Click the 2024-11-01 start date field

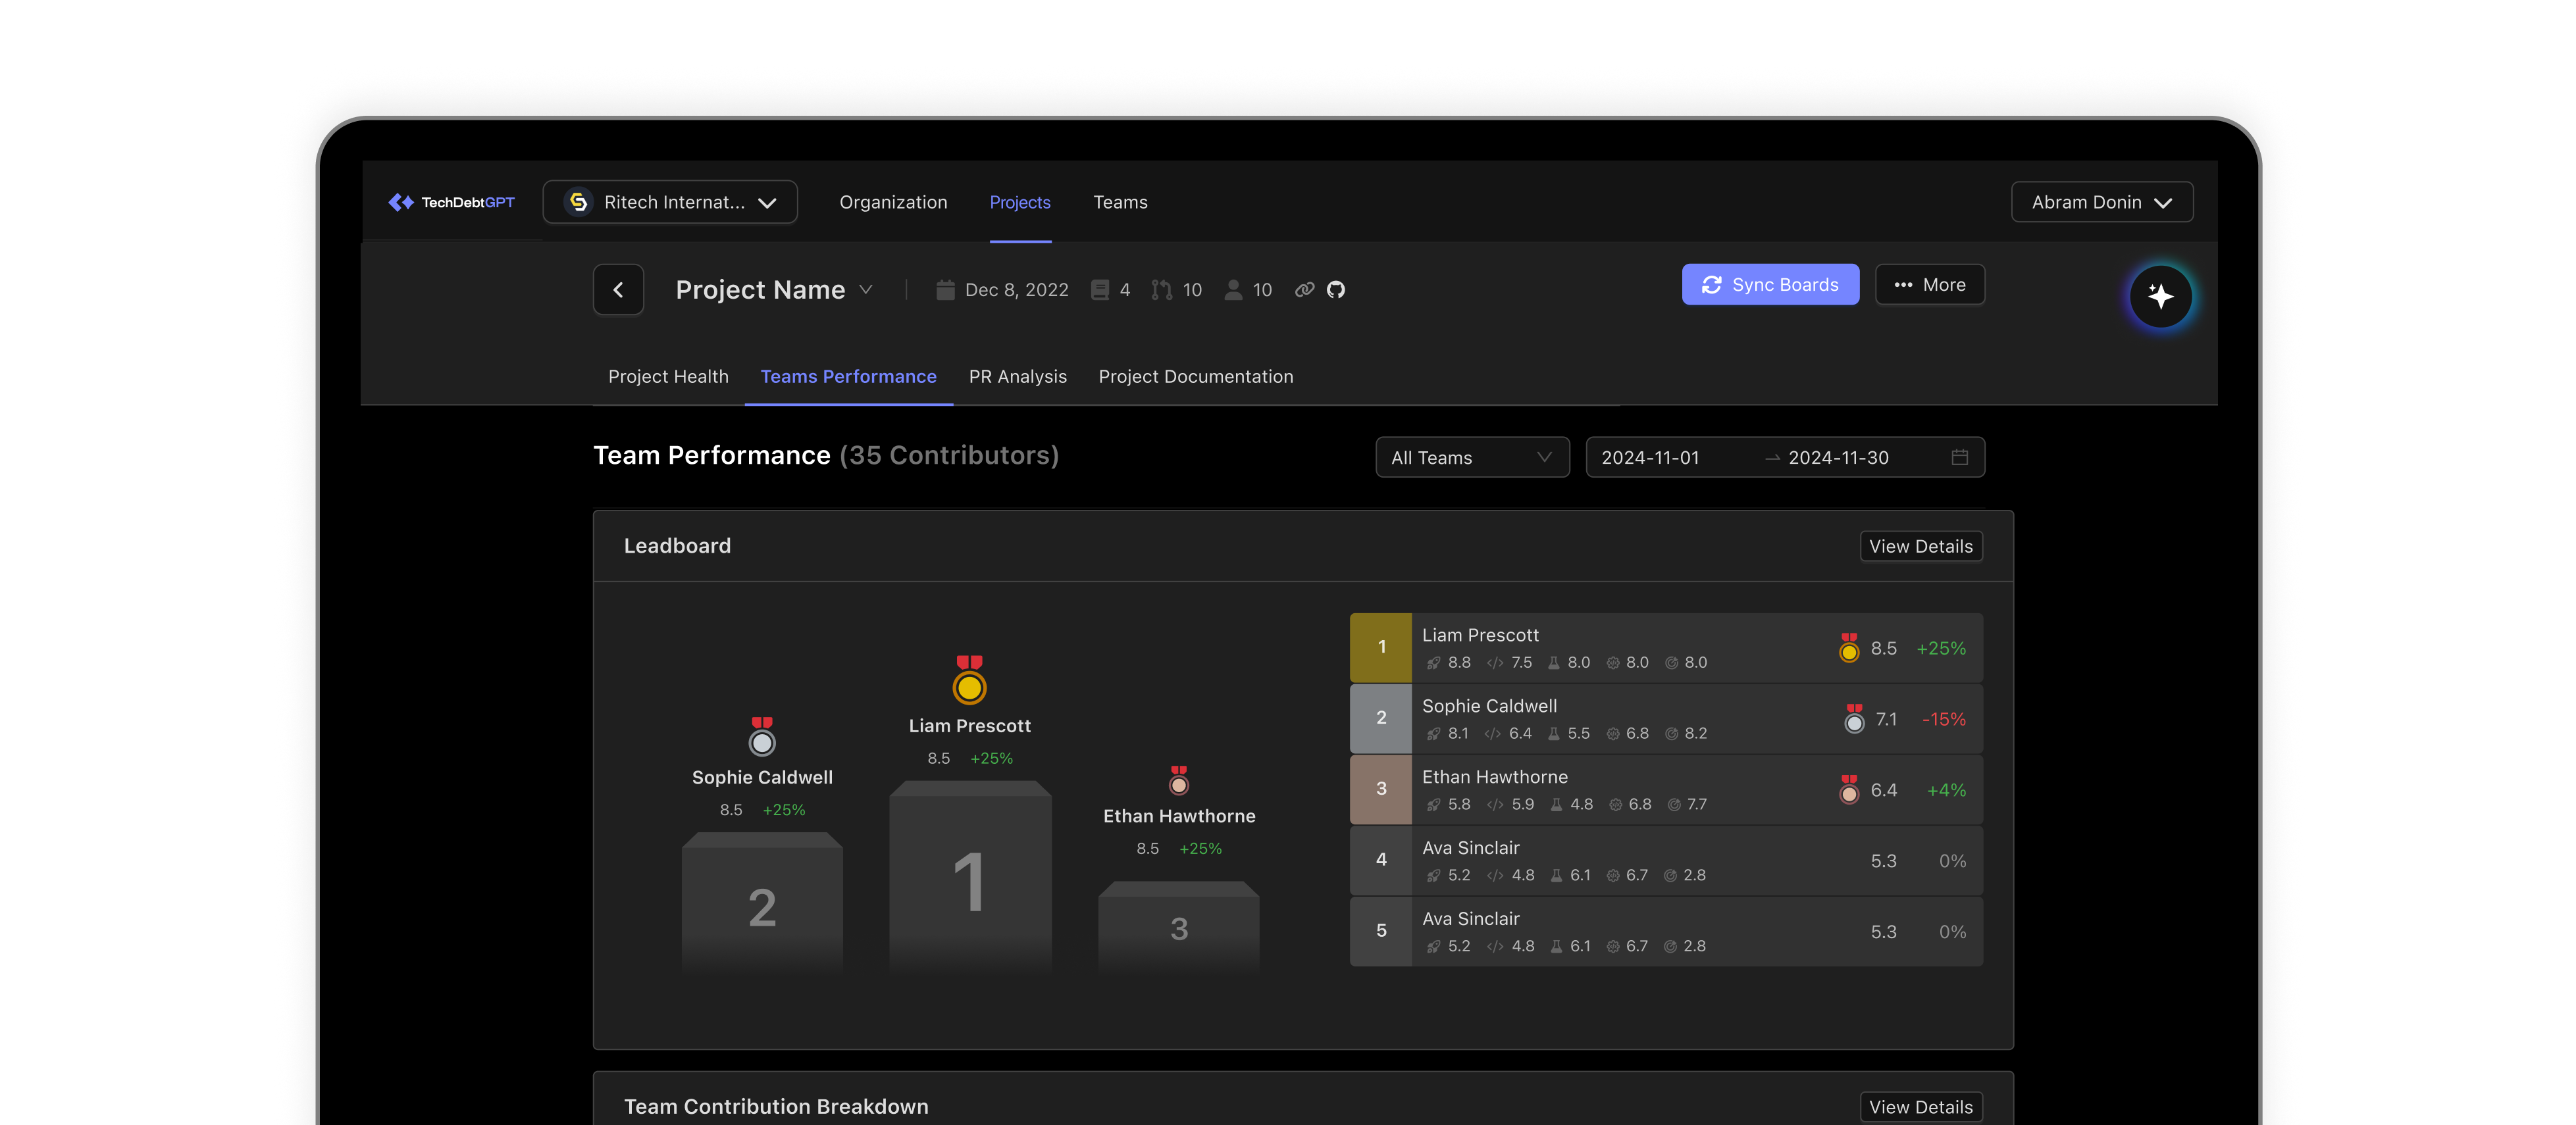(x=1650, y=457)
